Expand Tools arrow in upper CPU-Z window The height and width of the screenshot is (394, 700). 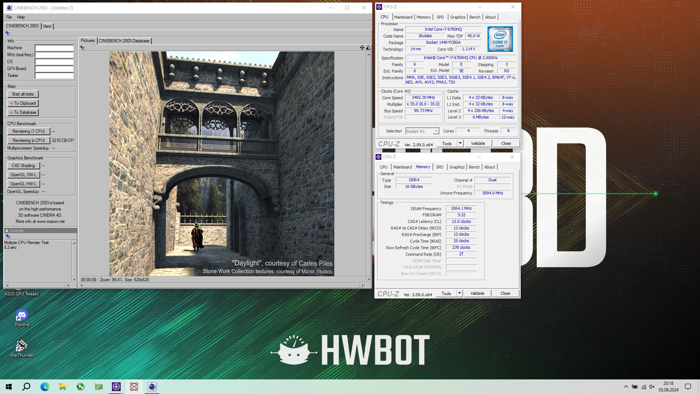[460, 143]
